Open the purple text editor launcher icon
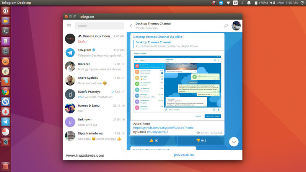 pos(5,41)
